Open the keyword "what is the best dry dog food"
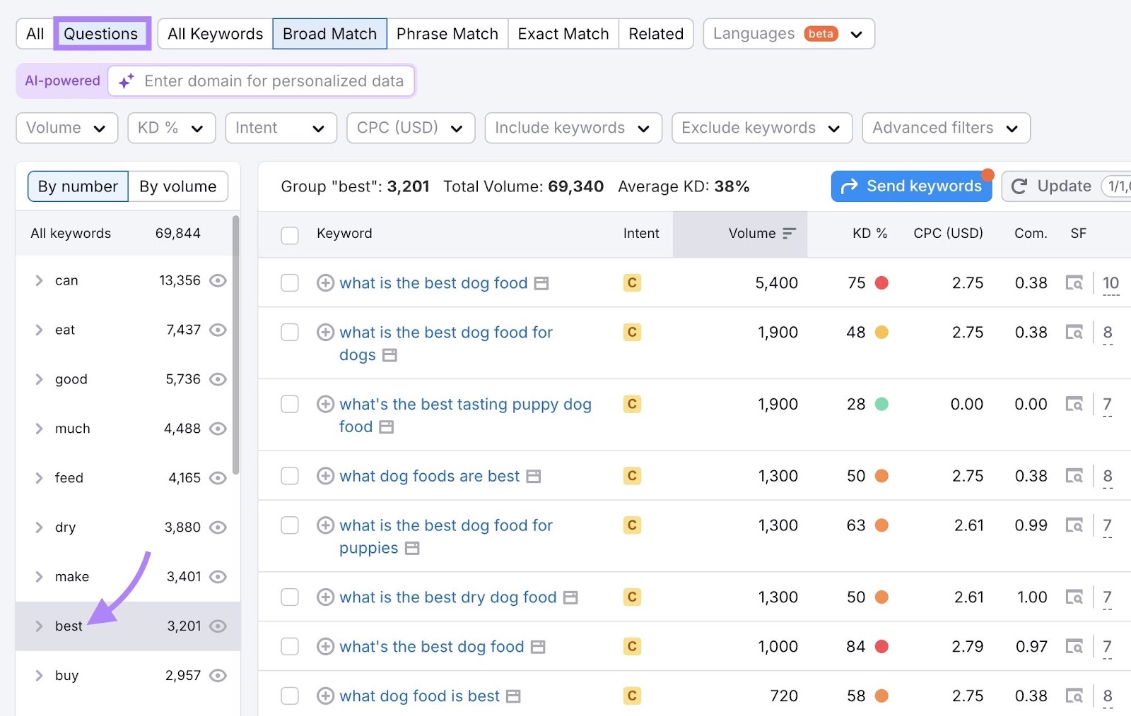Image resolution: width=1131 pixels, height=716 pixels. click(447, 597)
